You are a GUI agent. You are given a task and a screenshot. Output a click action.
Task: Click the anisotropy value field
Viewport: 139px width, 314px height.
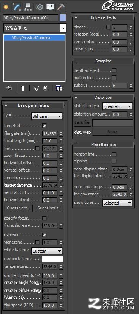point(120,49)
